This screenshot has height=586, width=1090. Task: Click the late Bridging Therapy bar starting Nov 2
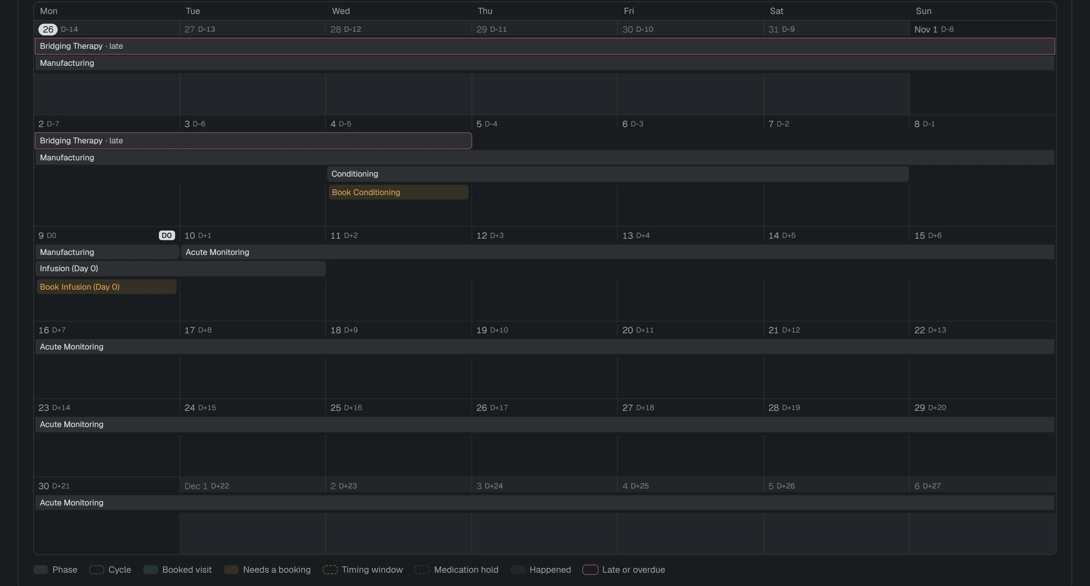click(253, 140)
